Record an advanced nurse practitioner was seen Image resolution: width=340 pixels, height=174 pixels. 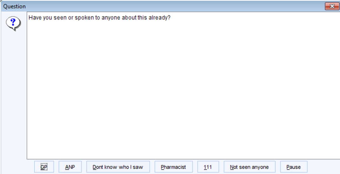[x=70, y=167]
